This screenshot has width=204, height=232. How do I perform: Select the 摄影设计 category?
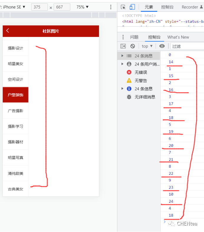(16, 48)
